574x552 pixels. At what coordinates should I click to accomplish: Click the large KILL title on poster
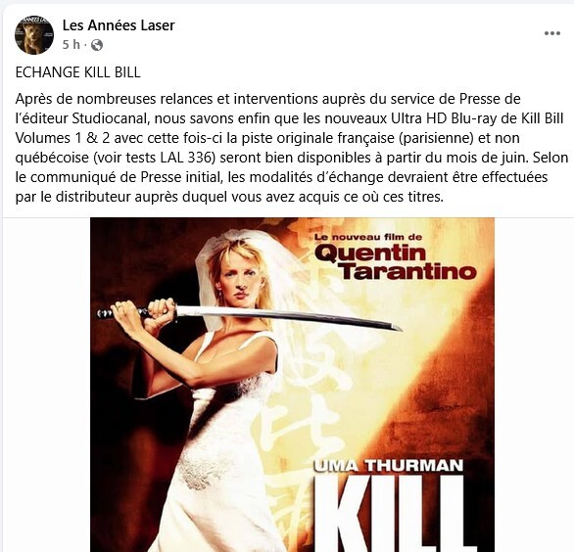click(391, 513)
